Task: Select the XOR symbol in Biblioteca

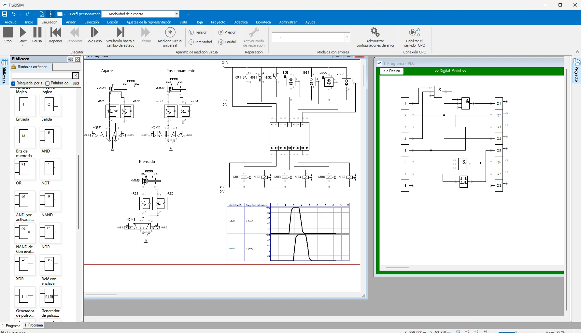Action: (x=24, y=265)
